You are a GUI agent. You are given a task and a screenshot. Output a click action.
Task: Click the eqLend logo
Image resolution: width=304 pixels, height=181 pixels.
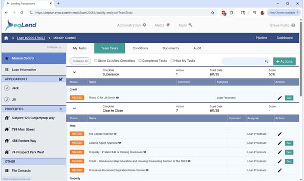coord(21,25)
